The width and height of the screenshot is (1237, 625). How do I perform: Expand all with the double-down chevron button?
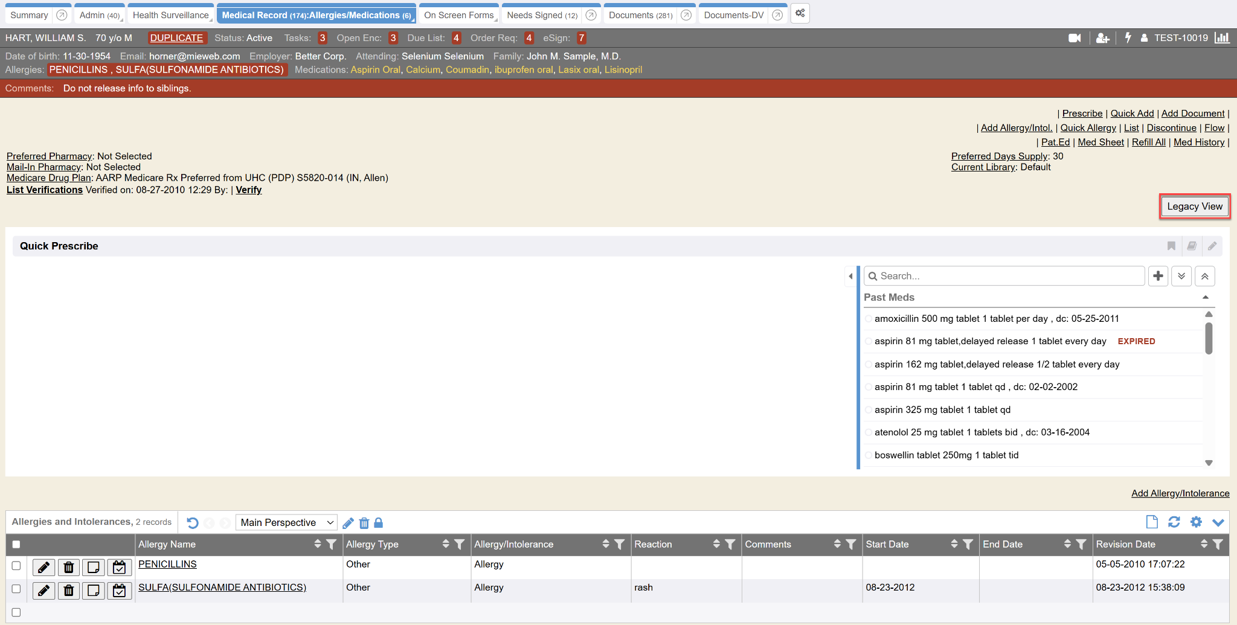click(1181, 276)
